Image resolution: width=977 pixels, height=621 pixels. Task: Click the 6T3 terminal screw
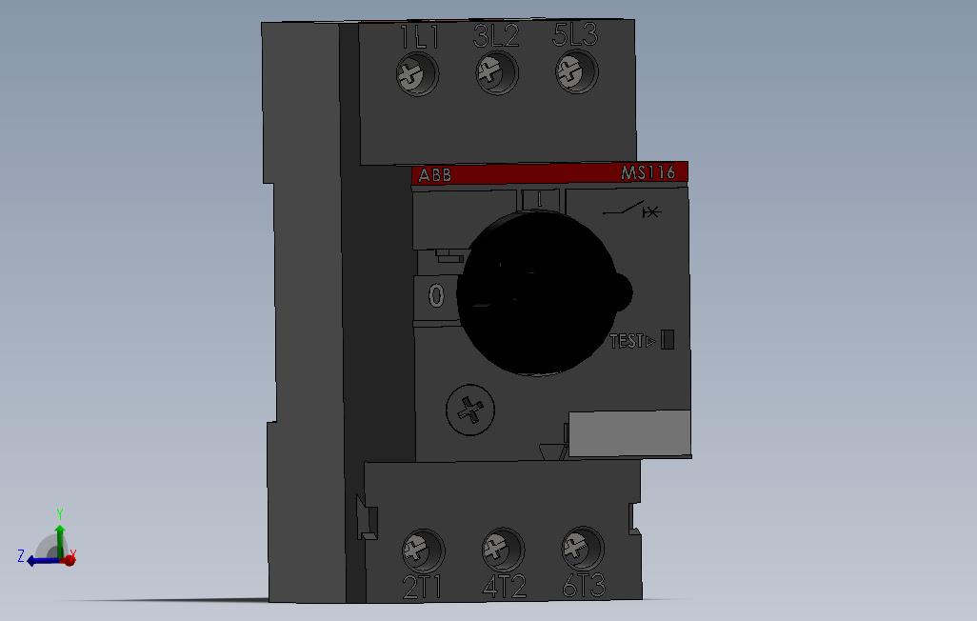point(583,548)
